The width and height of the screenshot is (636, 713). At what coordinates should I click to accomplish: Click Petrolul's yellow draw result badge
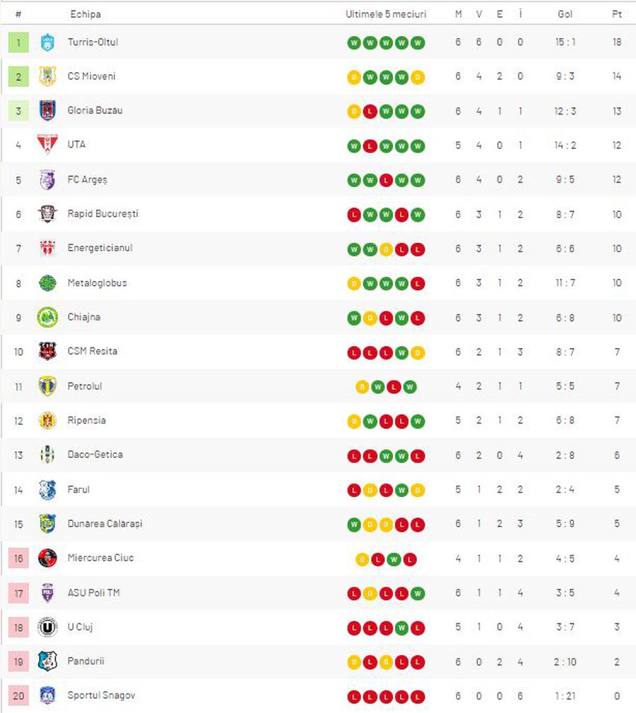pyautogui.click(x=362, y=387)
